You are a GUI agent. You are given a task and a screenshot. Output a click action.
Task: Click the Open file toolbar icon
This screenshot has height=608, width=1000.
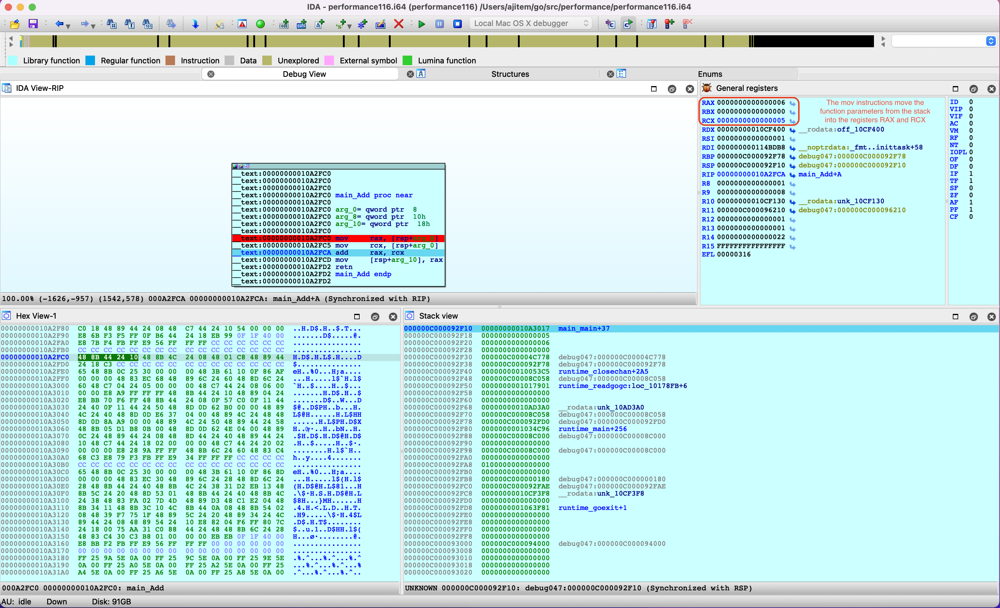(x=15, y=24)
